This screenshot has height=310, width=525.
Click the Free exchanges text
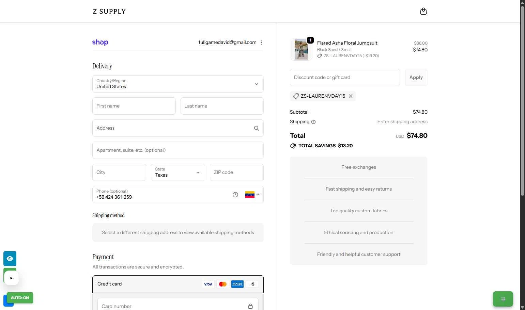[359, 167]
